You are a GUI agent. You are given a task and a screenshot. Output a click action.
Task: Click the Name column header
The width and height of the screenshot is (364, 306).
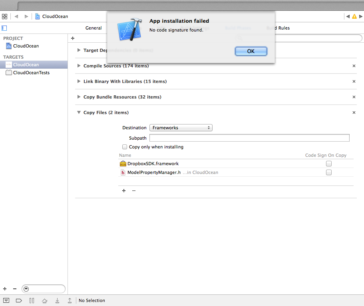tap(125, 155)
